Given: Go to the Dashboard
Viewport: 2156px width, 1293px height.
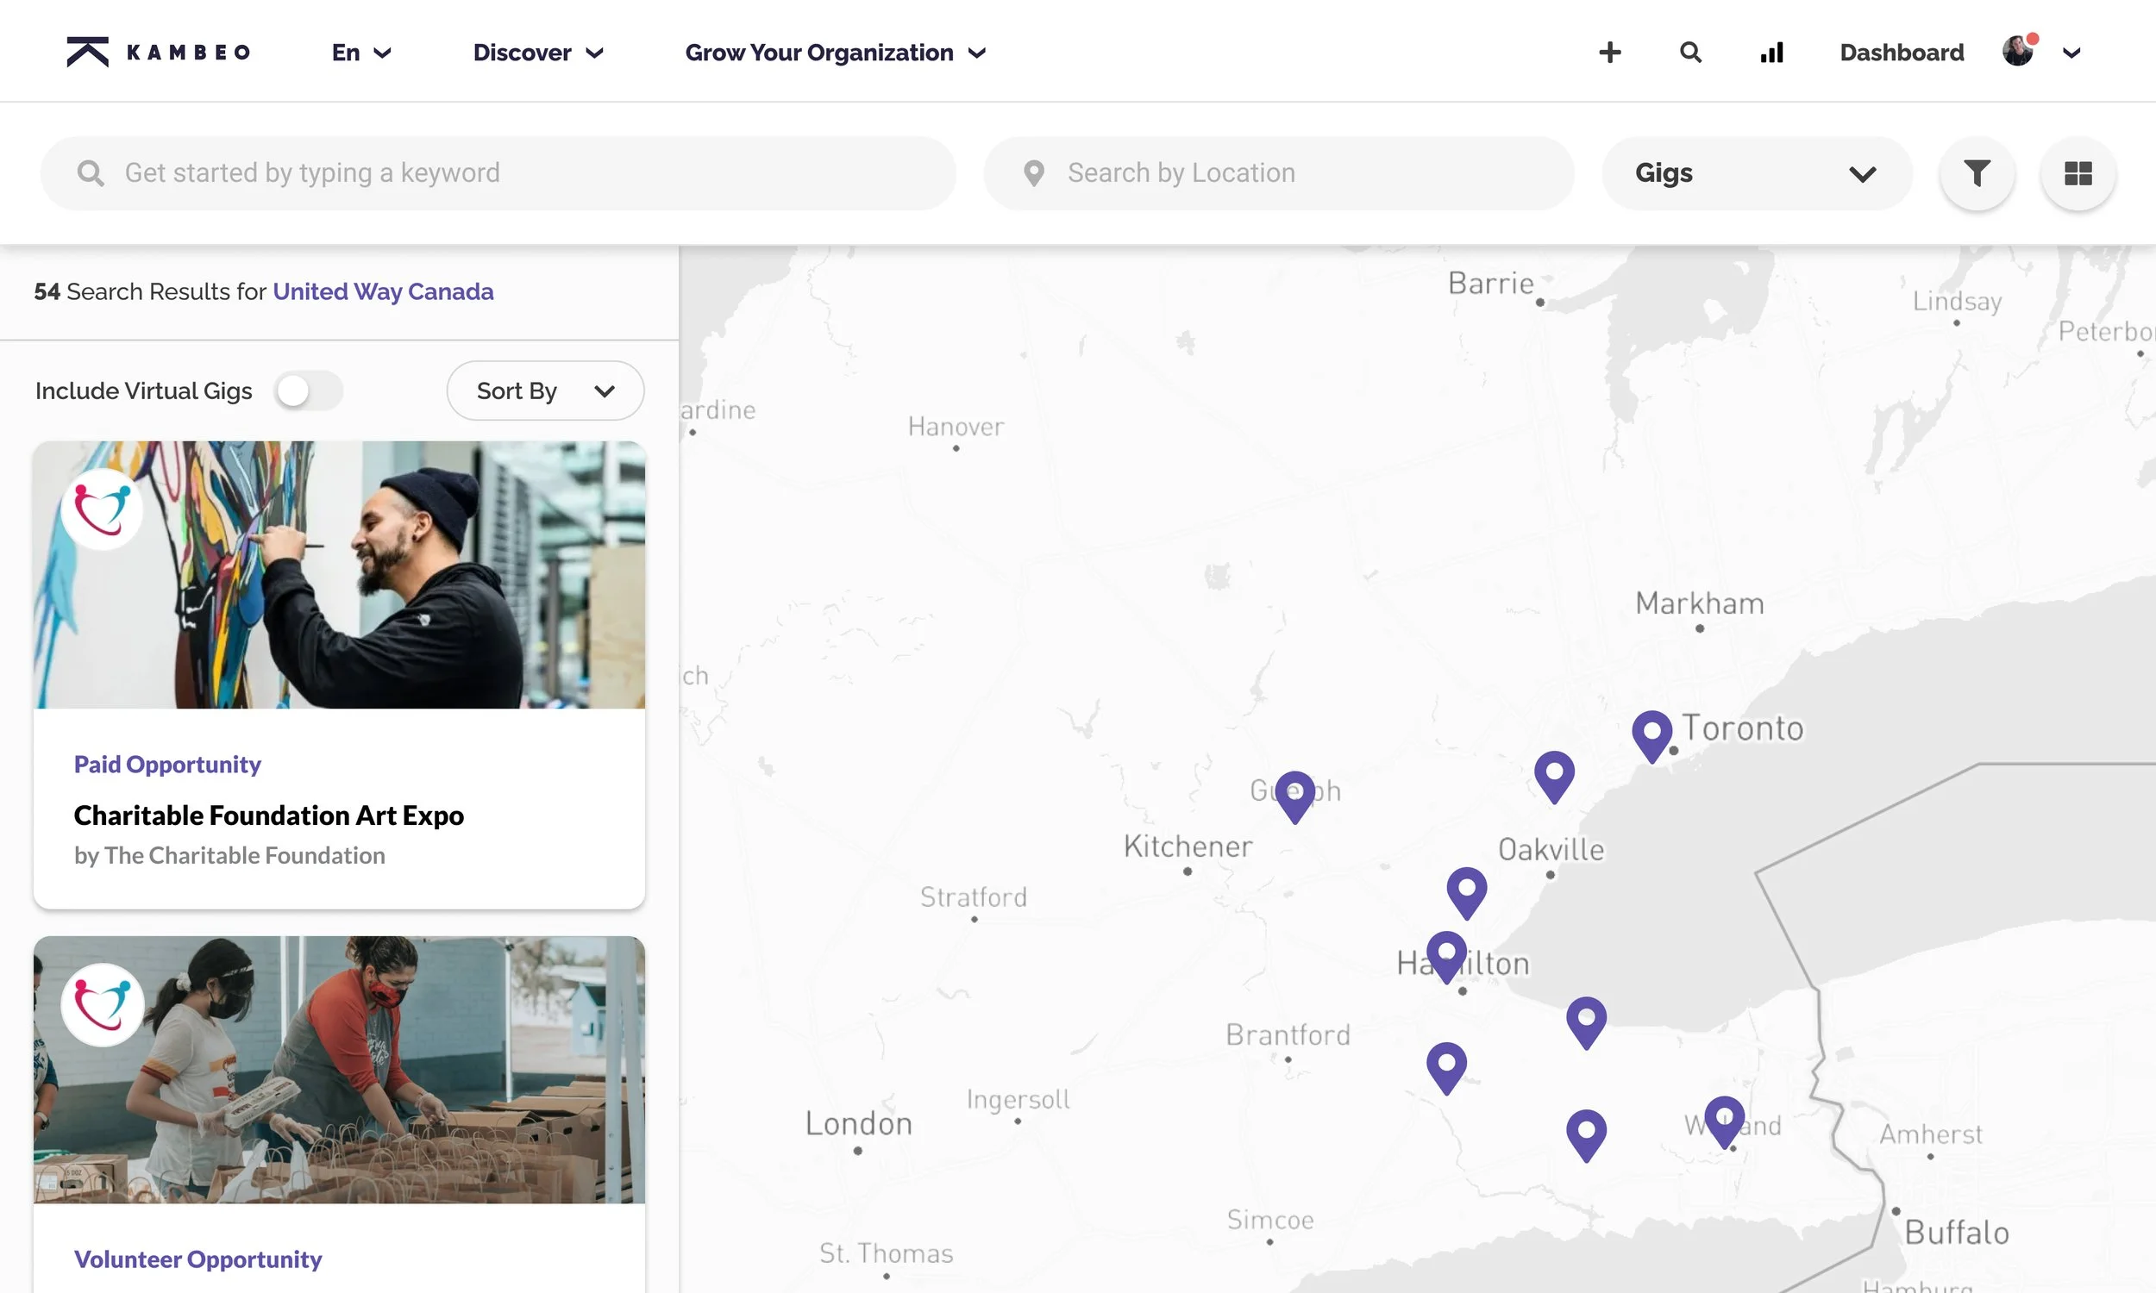Looking at the screenshot, I should click(x=1901, y=53).
